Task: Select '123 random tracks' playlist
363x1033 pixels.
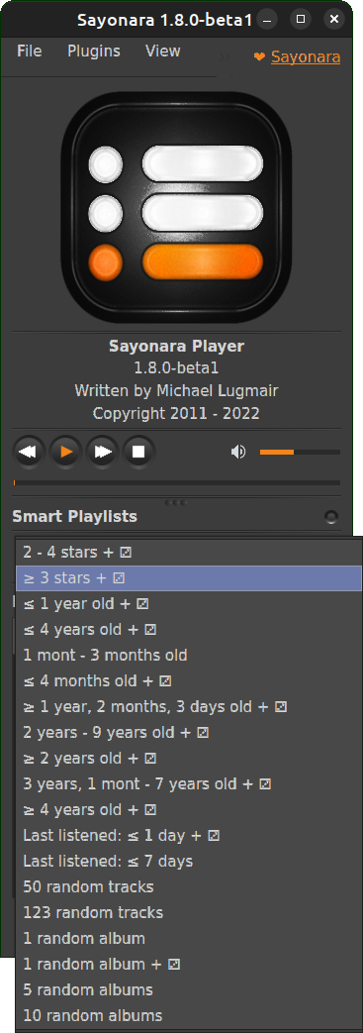Action: coord(189,912)
